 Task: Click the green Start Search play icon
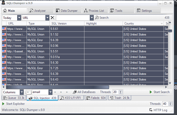[151, 92]
